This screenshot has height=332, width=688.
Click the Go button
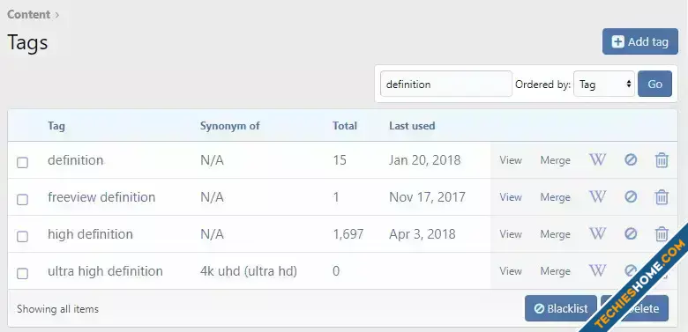coord(654,84)
